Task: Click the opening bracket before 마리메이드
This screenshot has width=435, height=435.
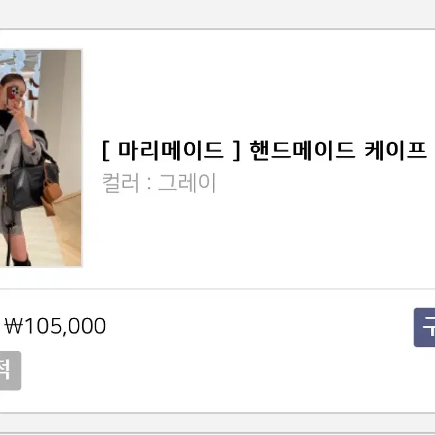Action: 106,150
